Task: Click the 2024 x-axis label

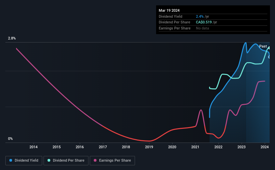Action: click(x=265, y=147)
